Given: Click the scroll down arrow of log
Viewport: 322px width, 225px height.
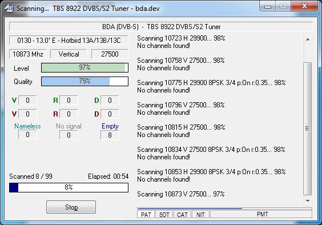Looking at the screenshot, I should 308,201.
